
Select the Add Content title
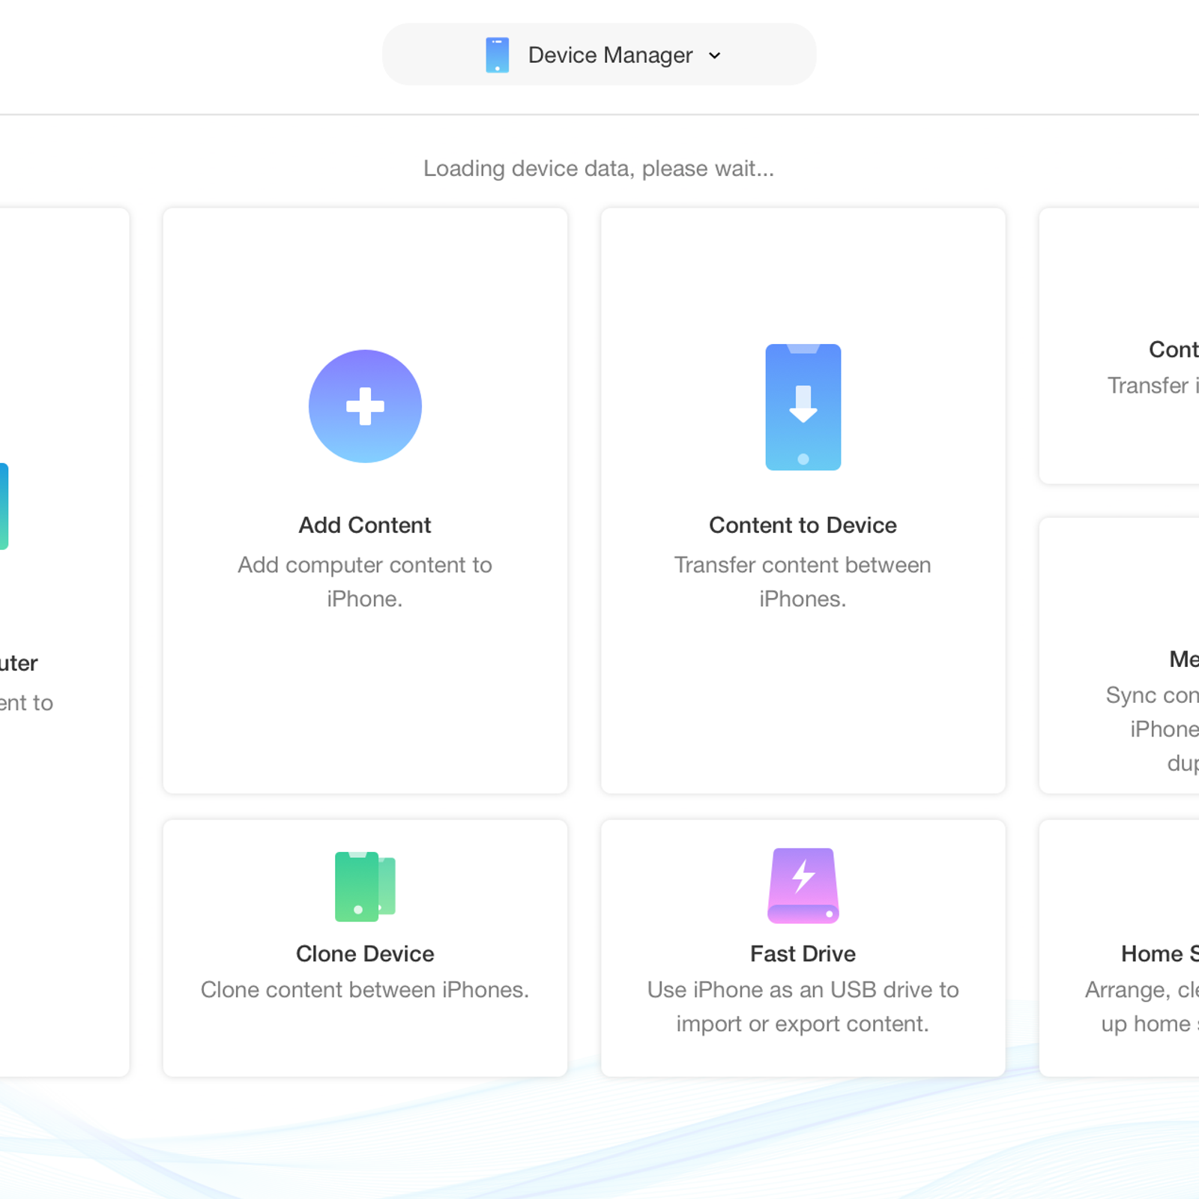pos(365,525)
